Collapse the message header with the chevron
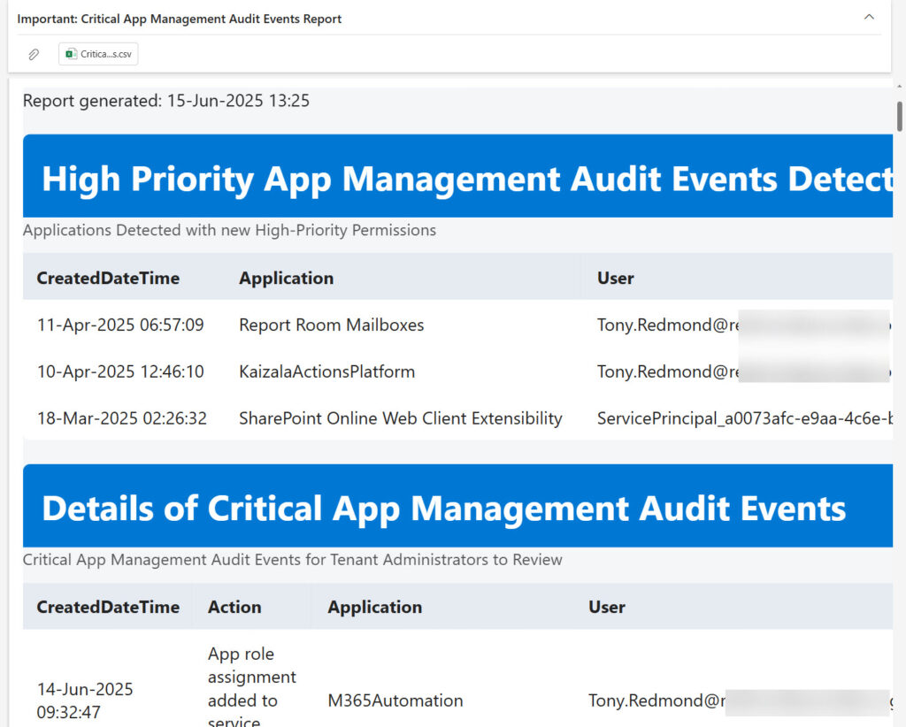This screenshot has height=727, width=906. [869, 18]
